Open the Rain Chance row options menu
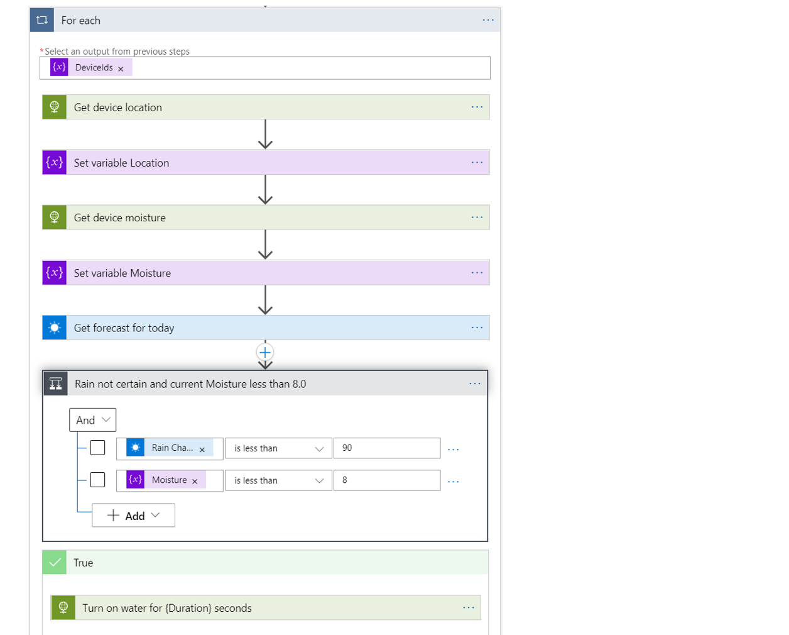789x635 pixels. 454,450
